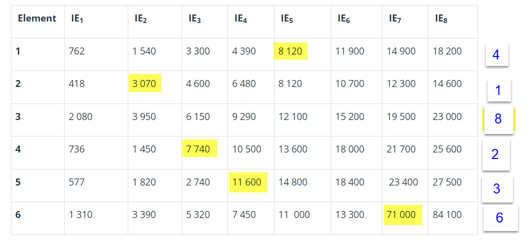Click the Element column header
The height and width of the screenshot is (240, 524).
pyautogui.click(x=37, y=18)
